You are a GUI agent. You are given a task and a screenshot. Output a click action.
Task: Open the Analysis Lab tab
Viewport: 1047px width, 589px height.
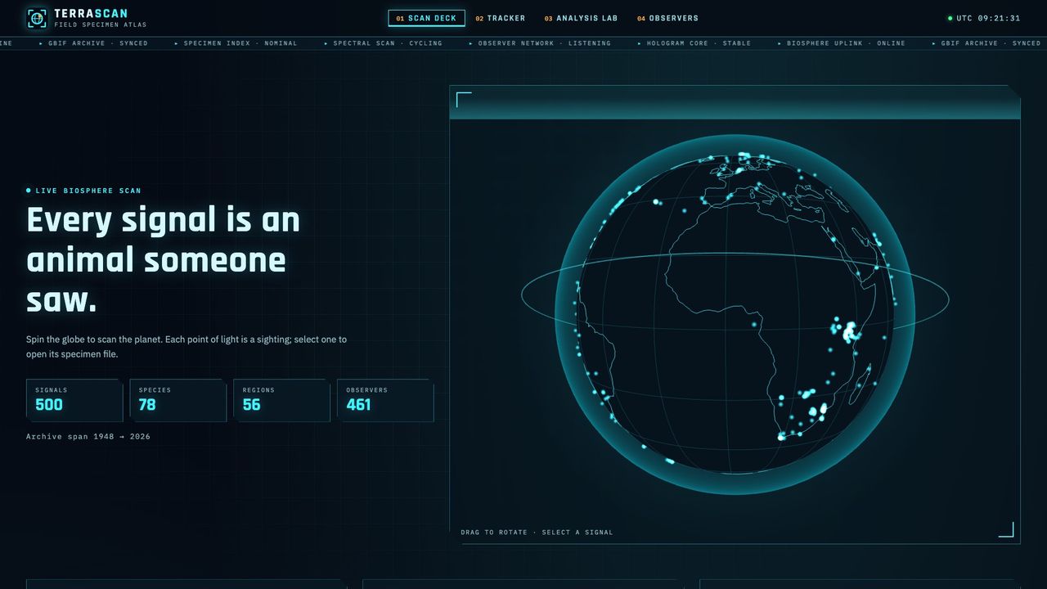click(582, 18)
